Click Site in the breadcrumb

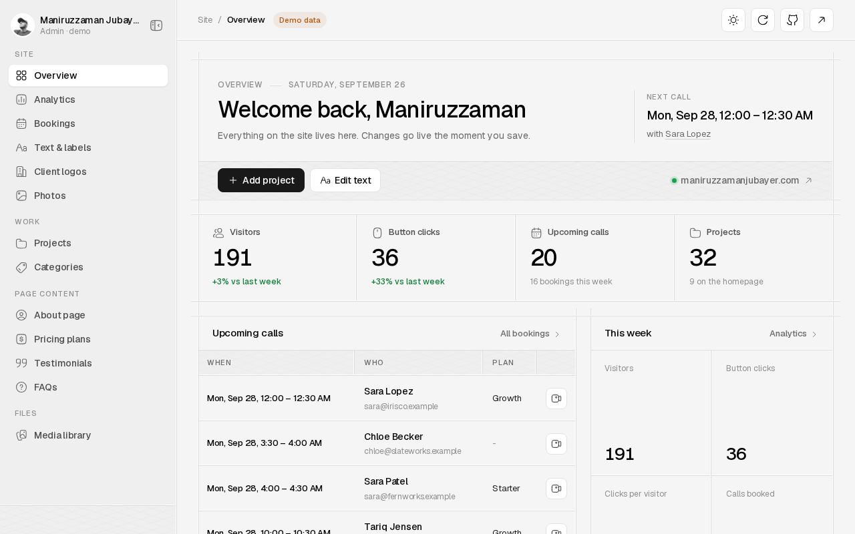pyautogui.click(x=205, y=20)
